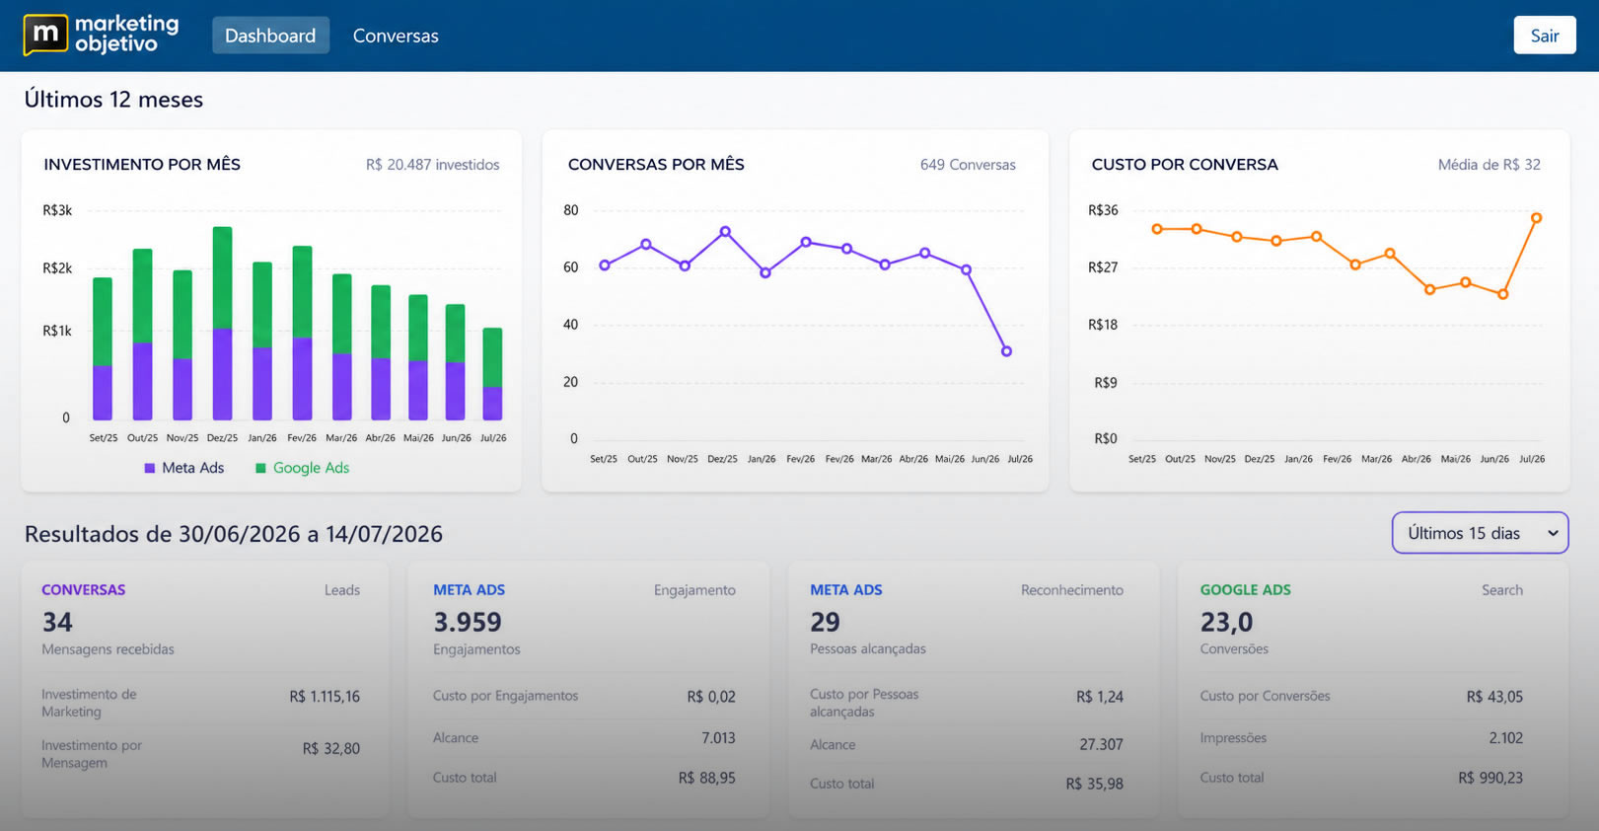Click the 'R$ 35,98' total cost
The image size is (1599, 831).
pos(1094,785)
